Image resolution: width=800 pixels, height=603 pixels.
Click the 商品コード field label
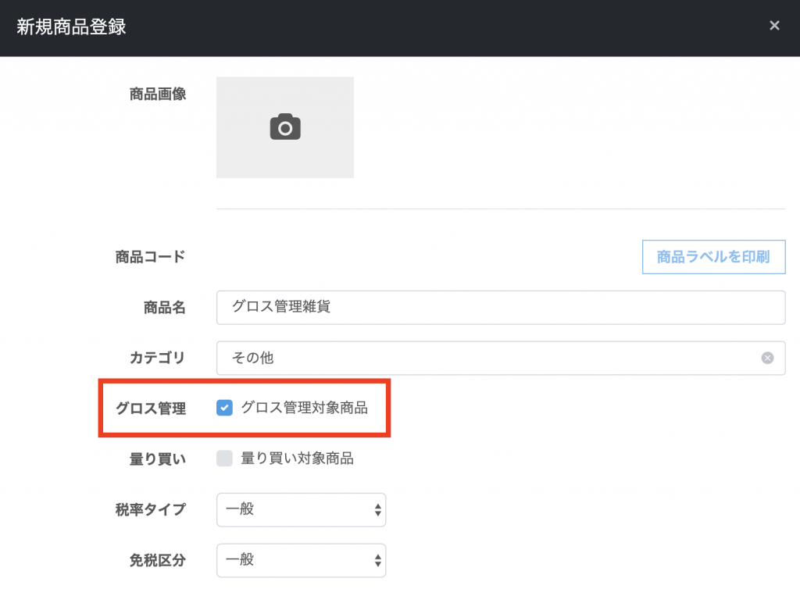(150, 256)
